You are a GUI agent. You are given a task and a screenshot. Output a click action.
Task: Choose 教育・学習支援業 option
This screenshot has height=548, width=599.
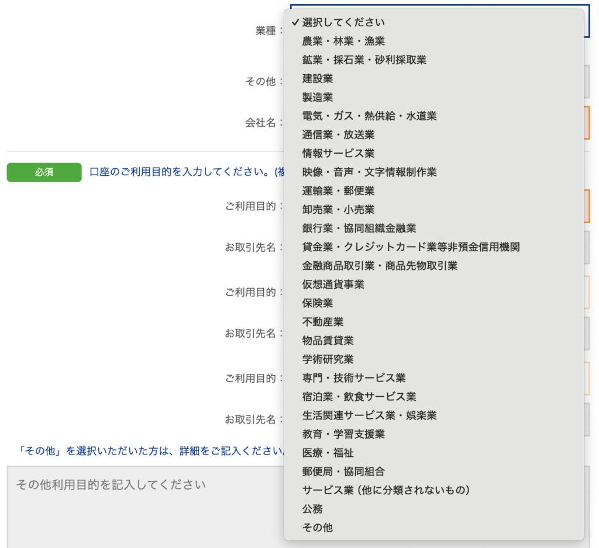pos(339,433)
